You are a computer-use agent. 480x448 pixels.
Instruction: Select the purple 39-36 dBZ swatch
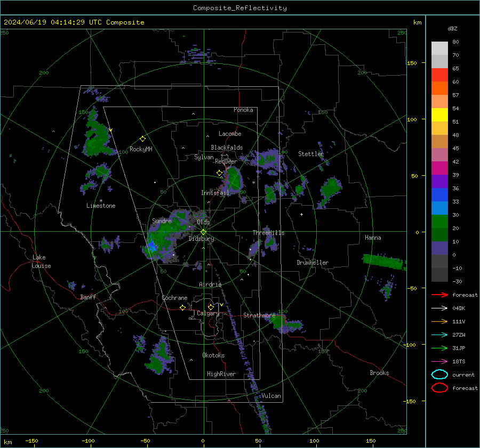[439, 181]
